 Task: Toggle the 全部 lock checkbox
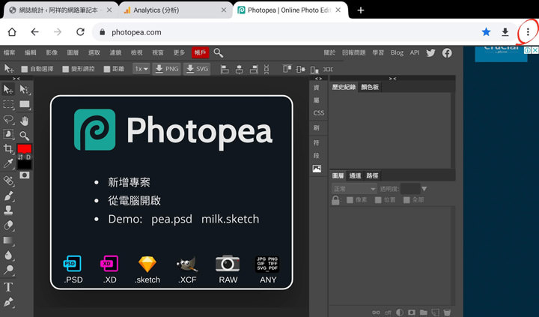coord(406,200)
